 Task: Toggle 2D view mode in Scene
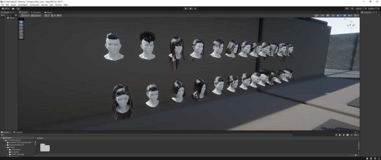pos(322,15)
